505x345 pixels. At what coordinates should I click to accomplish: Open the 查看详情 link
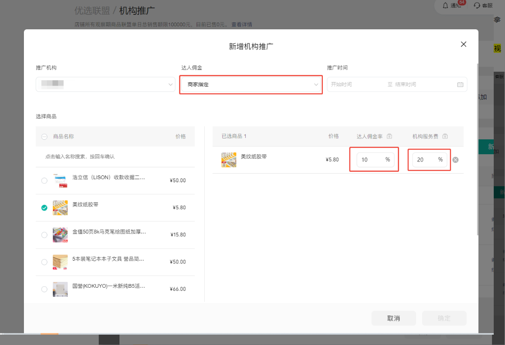click(x=242, y=24)
